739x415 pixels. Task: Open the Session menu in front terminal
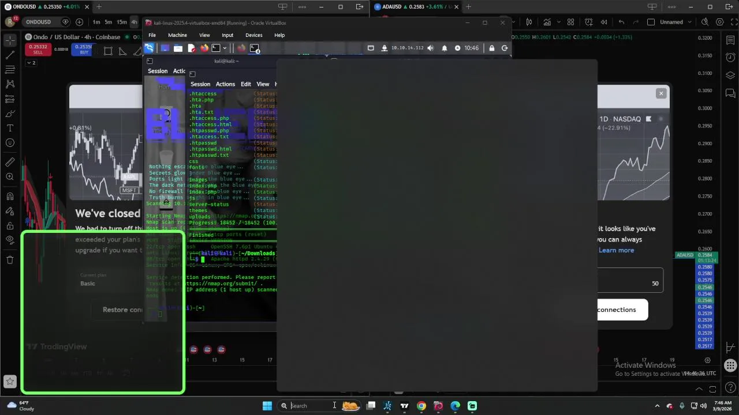200,84
